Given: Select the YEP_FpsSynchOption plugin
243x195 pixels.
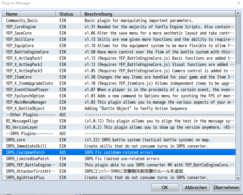Looking at the screenshot, I should pos(119,96).
